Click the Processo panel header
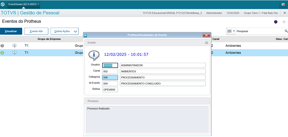This screenshot has width=288, height=137. click(x=147, y=101)
